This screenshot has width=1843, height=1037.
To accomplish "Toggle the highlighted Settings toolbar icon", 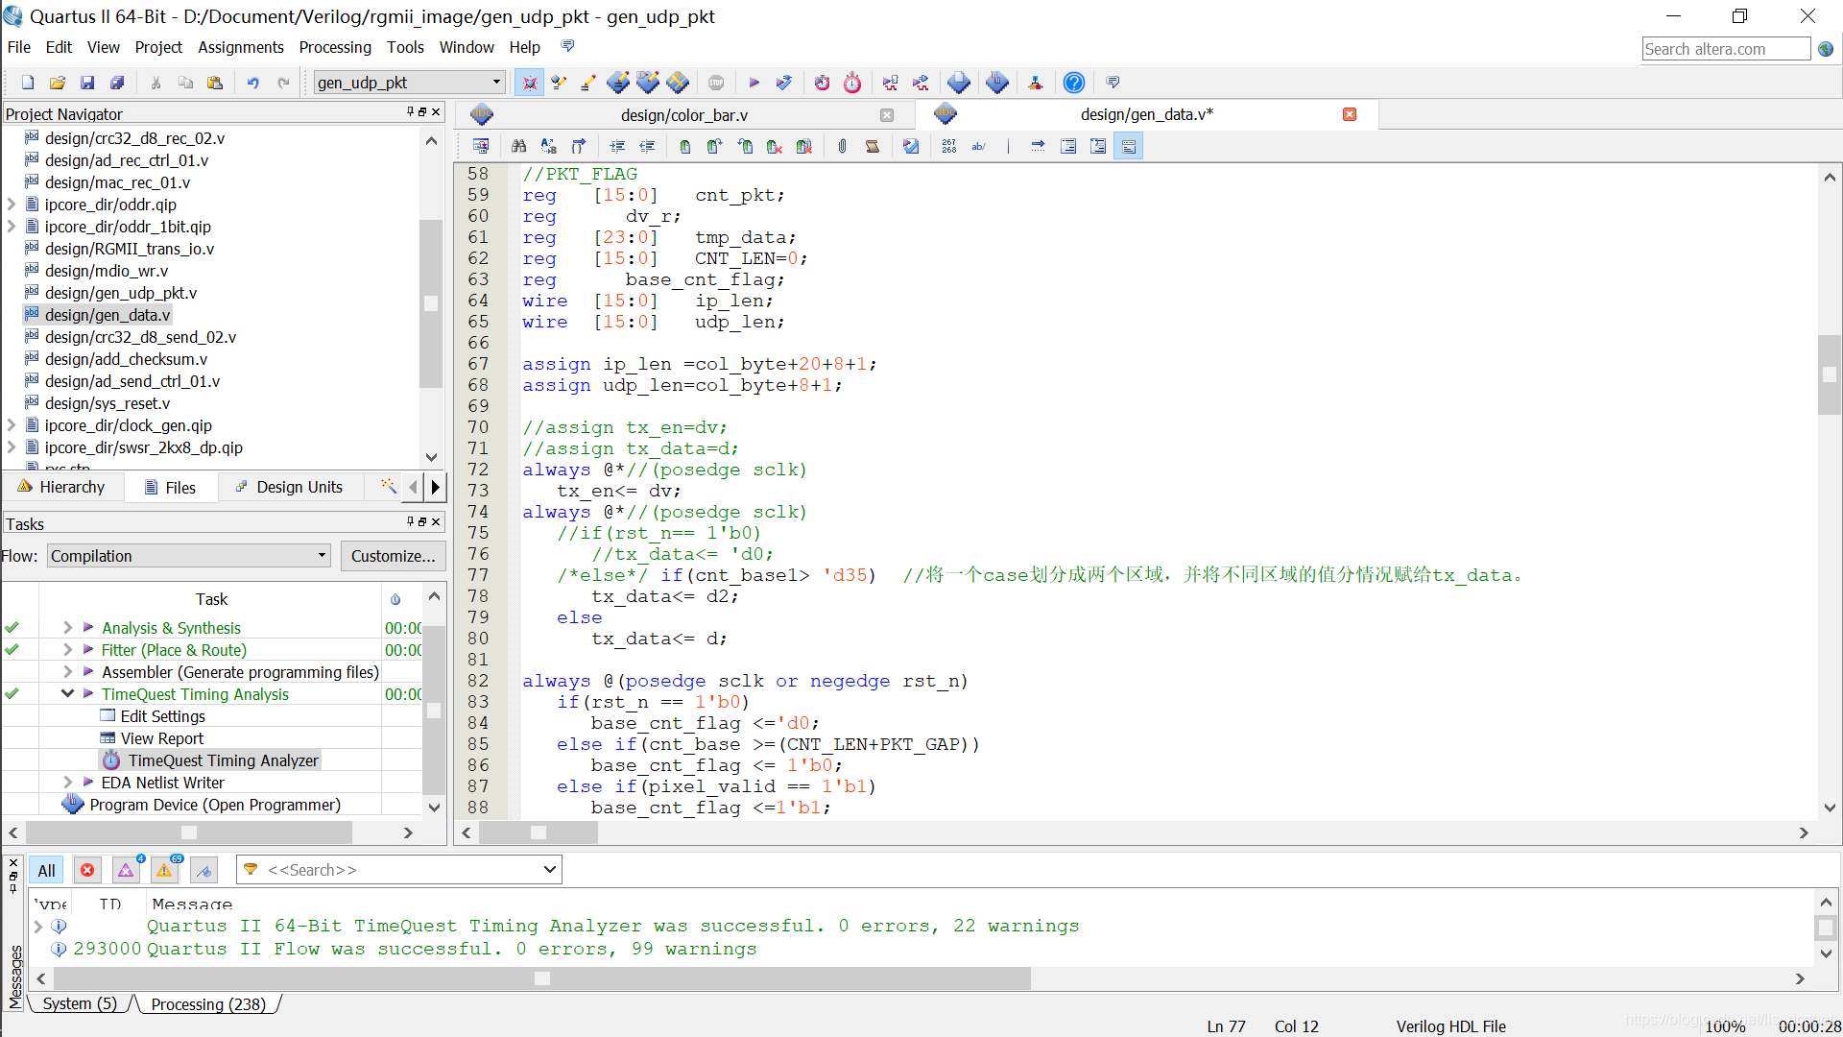I will [529, 83].
